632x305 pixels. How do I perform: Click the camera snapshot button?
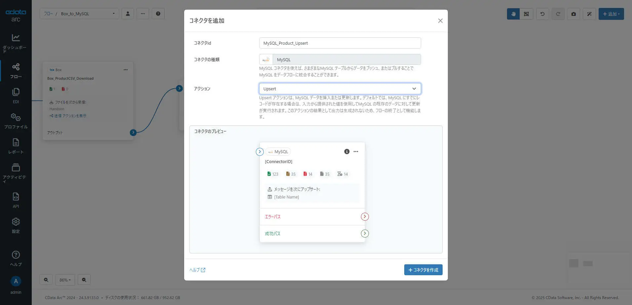pos(573,14)
